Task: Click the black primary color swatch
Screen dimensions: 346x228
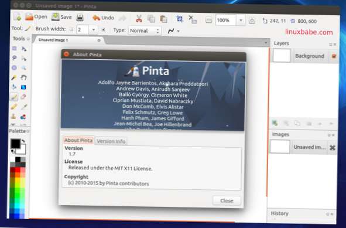Action: (15, 144)
